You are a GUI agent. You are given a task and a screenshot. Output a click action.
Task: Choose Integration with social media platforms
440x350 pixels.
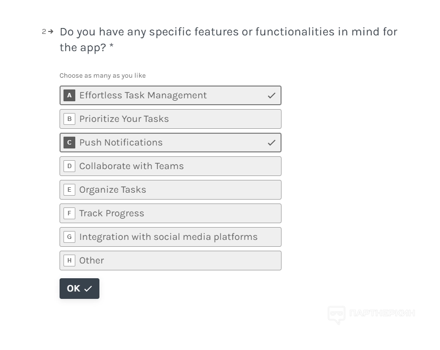(x=170, y=237)
